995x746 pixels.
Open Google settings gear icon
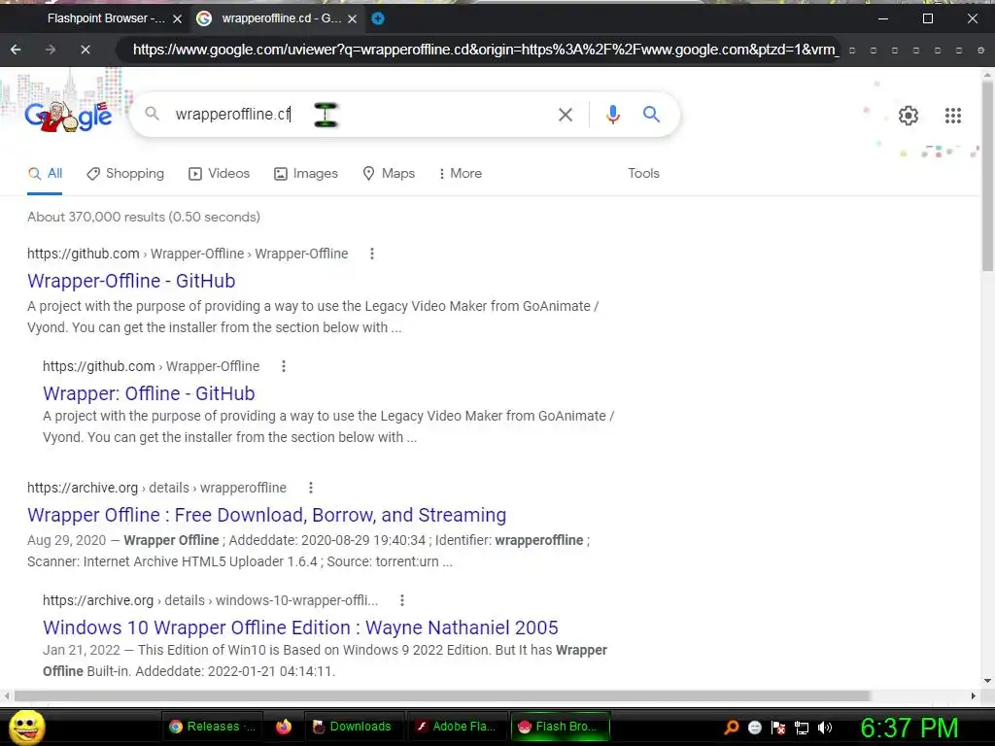pos(909,116)
